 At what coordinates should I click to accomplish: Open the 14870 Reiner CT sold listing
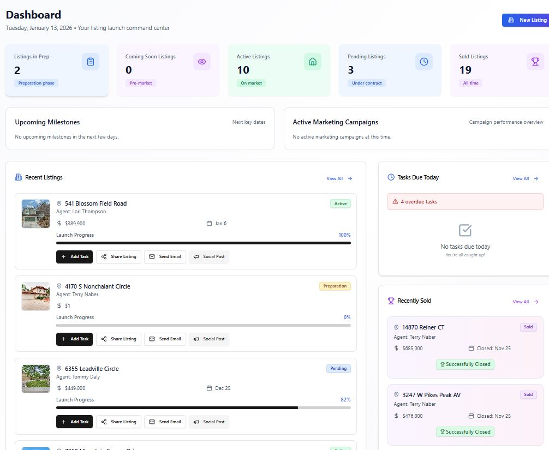tap(466, 347)
